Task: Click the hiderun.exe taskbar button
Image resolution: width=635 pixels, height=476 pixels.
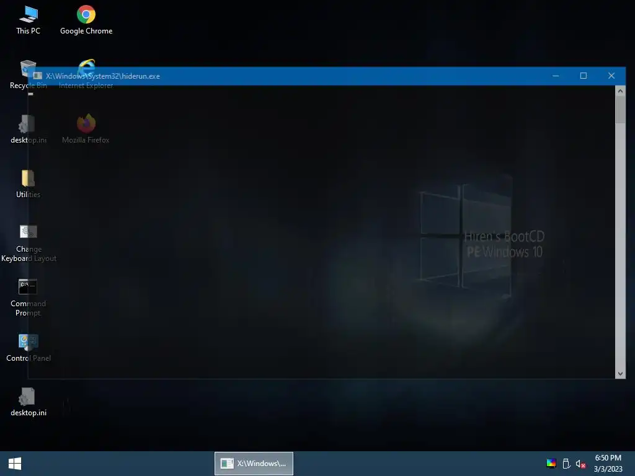Action: click(254, 464)
